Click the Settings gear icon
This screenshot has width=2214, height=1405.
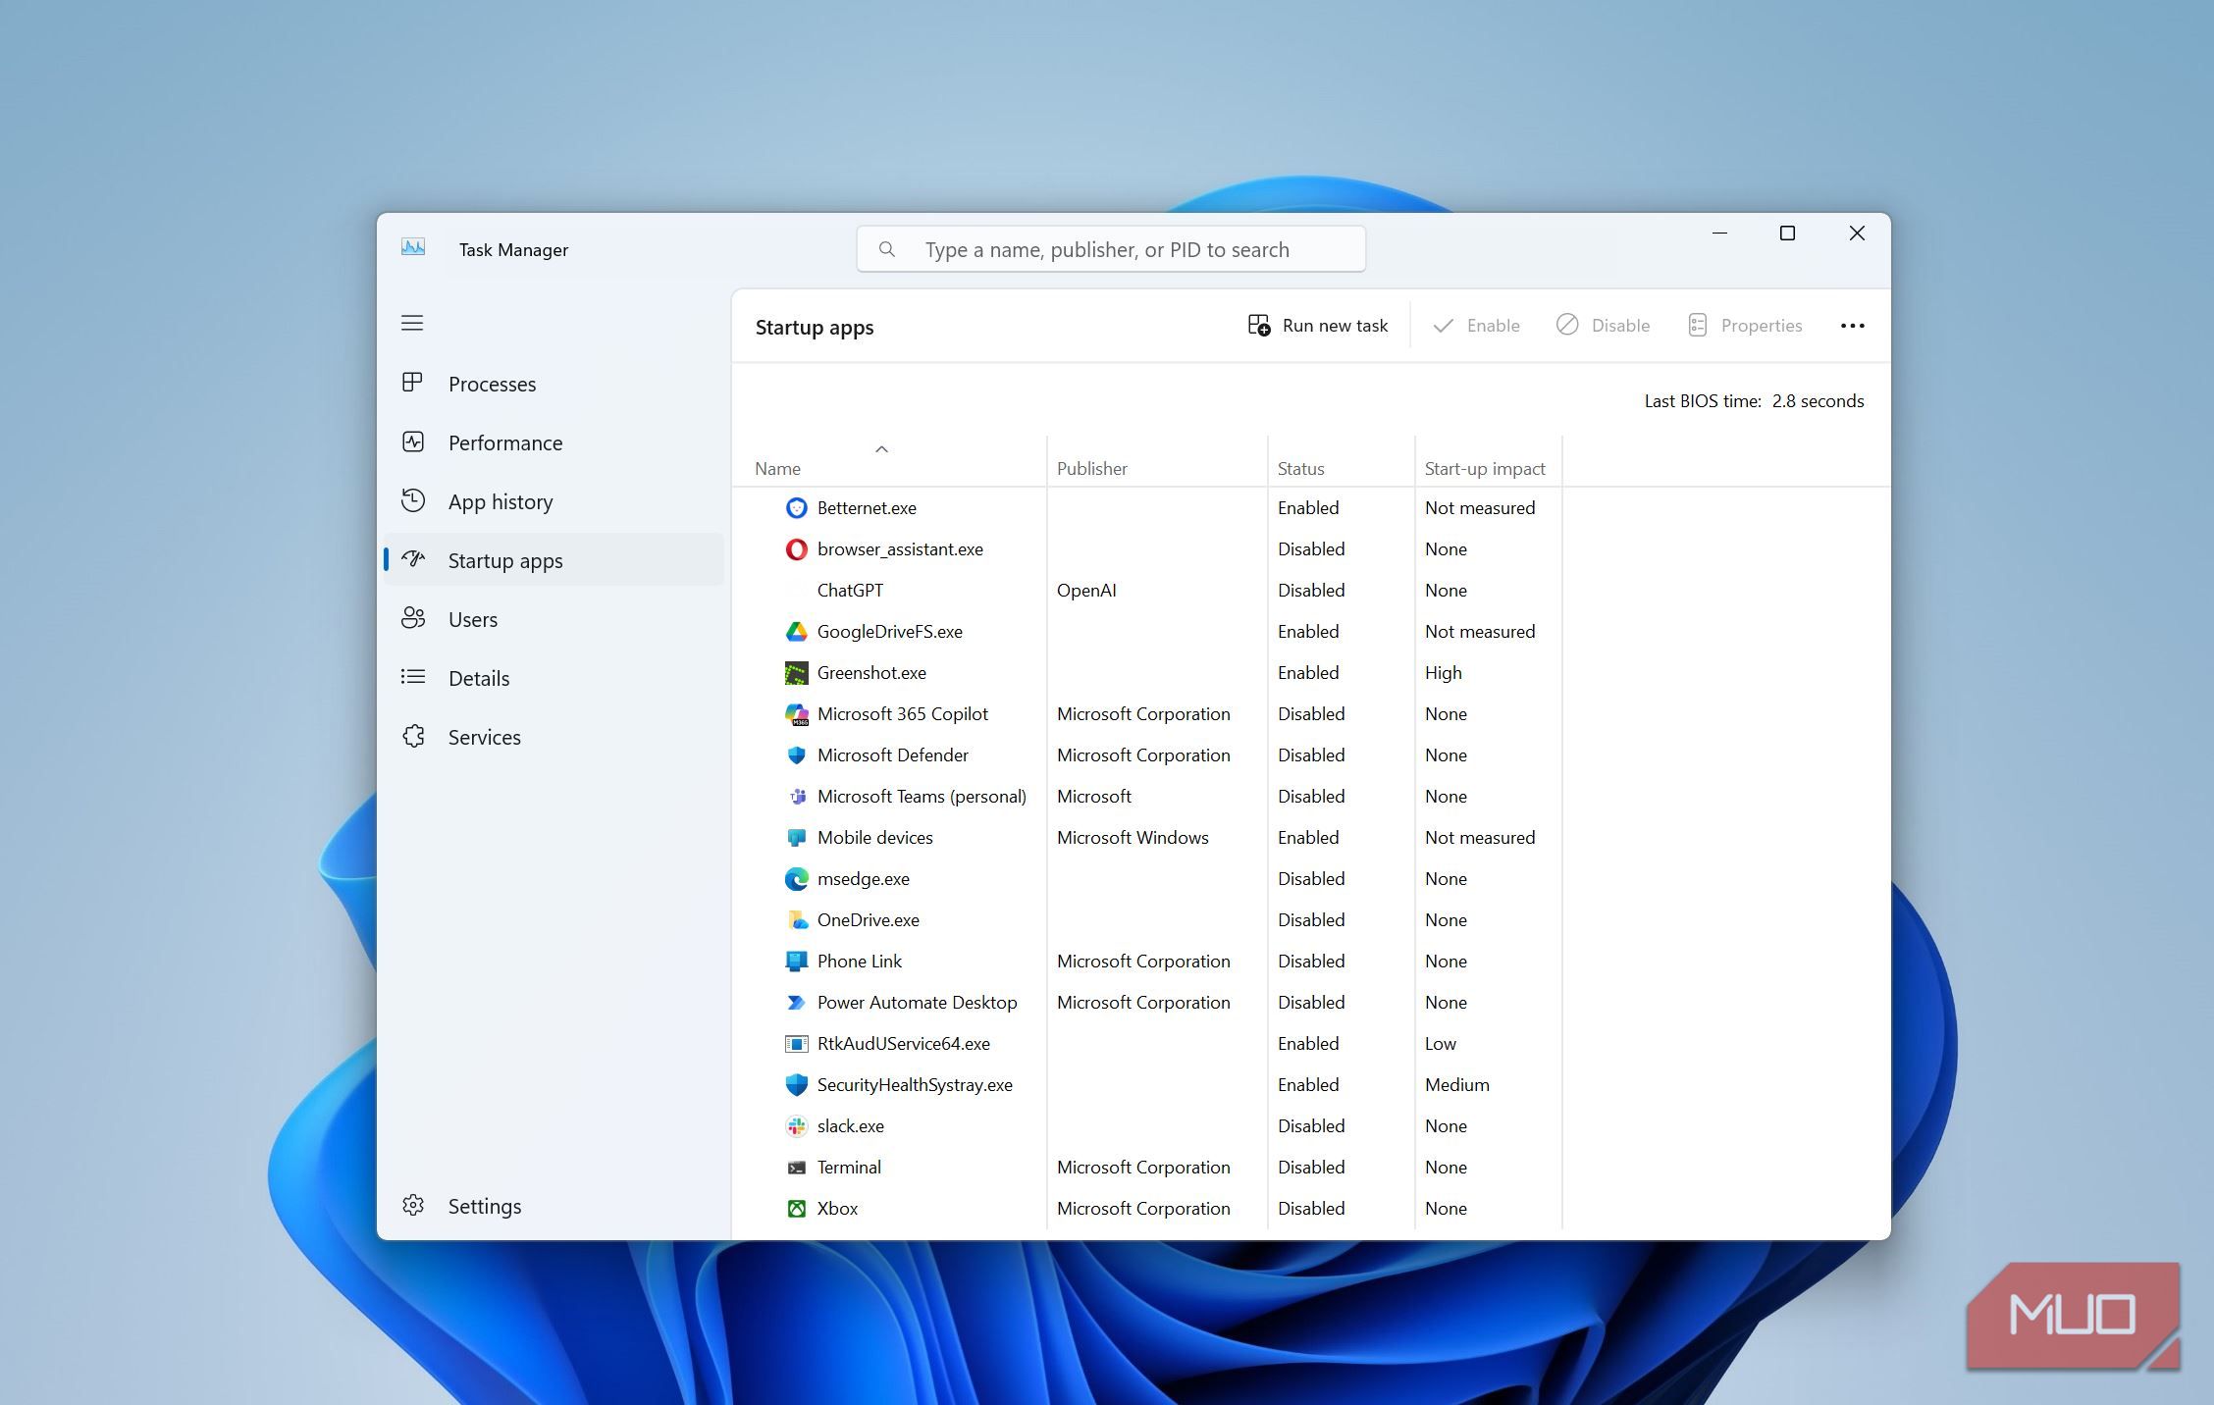(x=413, y=1205)
